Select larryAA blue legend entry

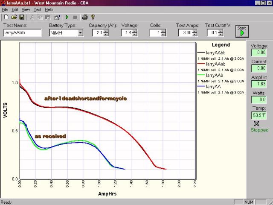point(213,86)
